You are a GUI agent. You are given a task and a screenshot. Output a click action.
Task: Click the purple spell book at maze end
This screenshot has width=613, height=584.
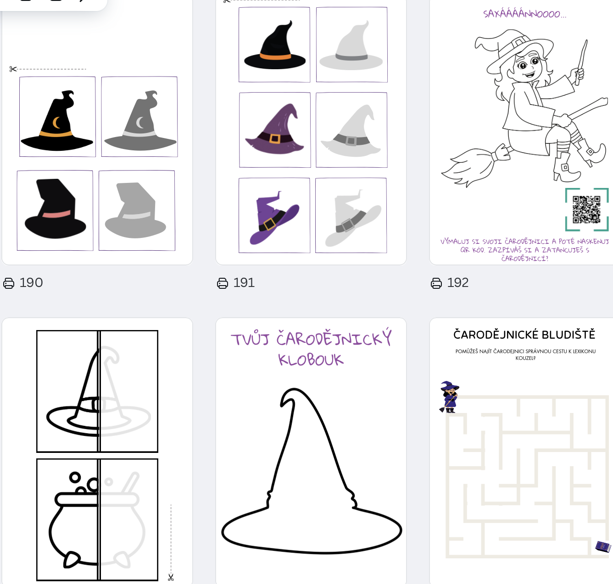tap(603, 546)
